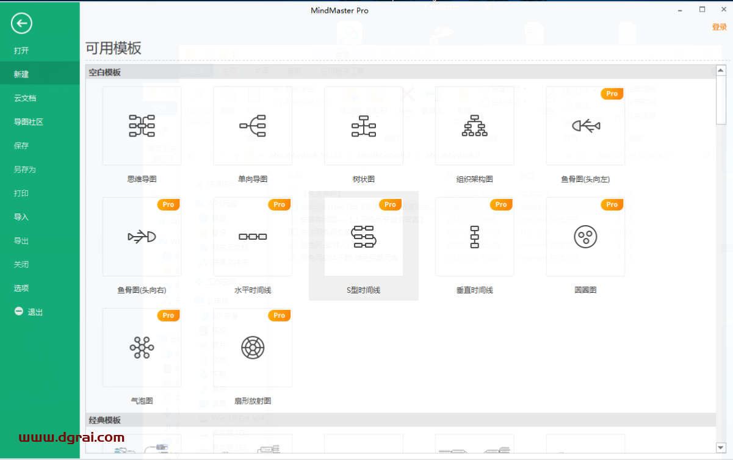
Task: Click 另存为 save-as in sidebar
Action: [25, 170]
